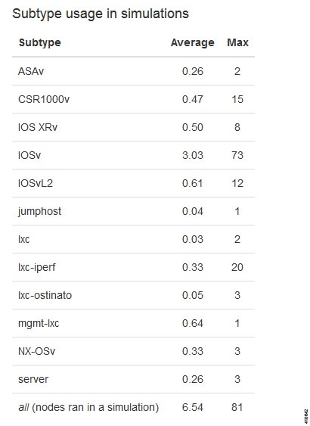
Task: Select the IOSvL2 subtype name
Action: pyautogui.click(x=36, y=183)
